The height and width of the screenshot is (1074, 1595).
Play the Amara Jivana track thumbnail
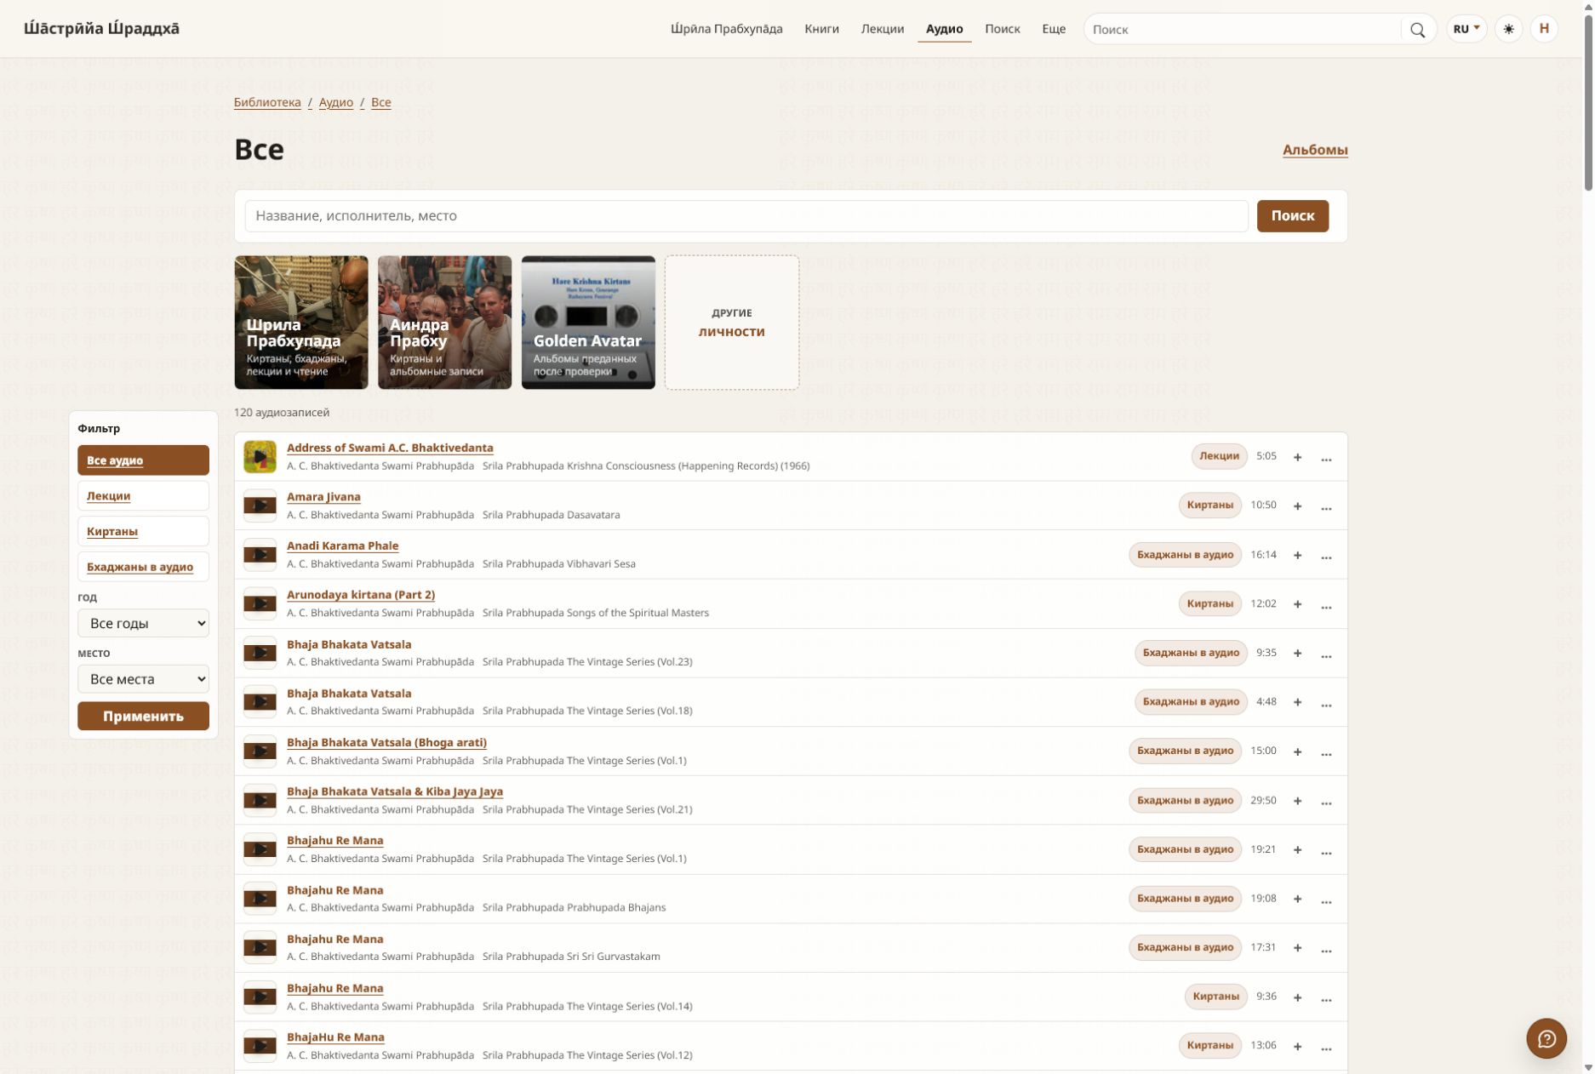coord(260,506)
